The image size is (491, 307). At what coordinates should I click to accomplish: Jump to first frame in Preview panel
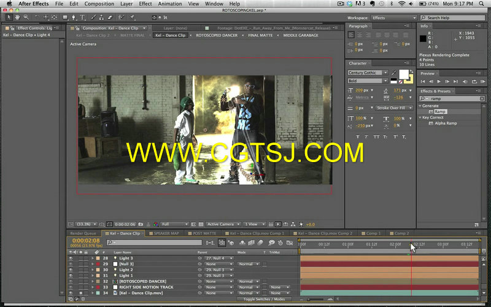coord(423,82)
